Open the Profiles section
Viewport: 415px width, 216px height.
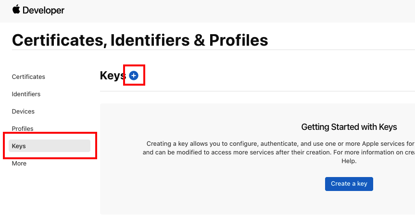click(x=23, y=128)
